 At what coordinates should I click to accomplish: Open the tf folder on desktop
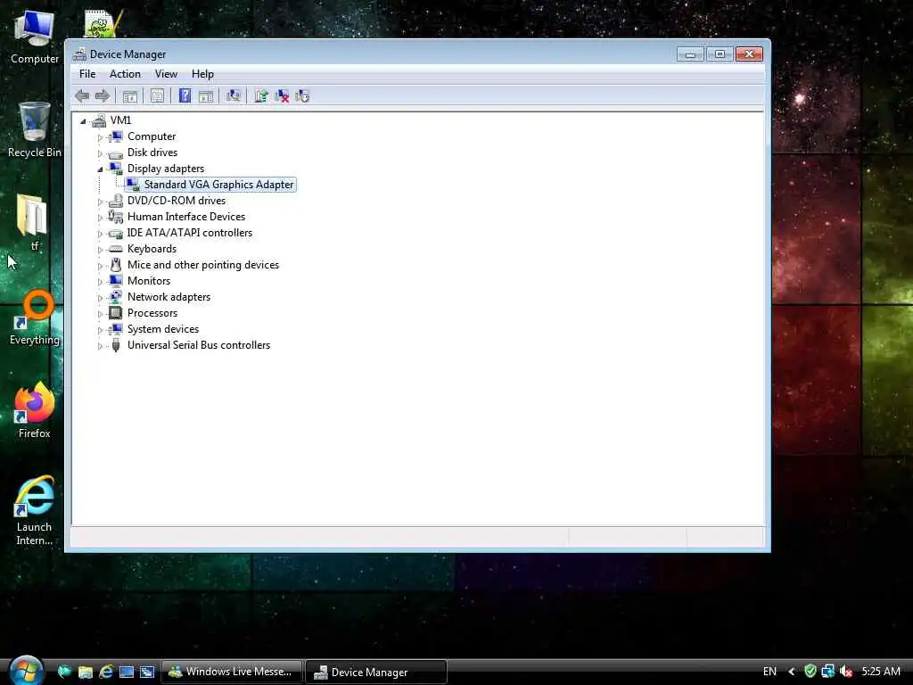coord(34,222)
